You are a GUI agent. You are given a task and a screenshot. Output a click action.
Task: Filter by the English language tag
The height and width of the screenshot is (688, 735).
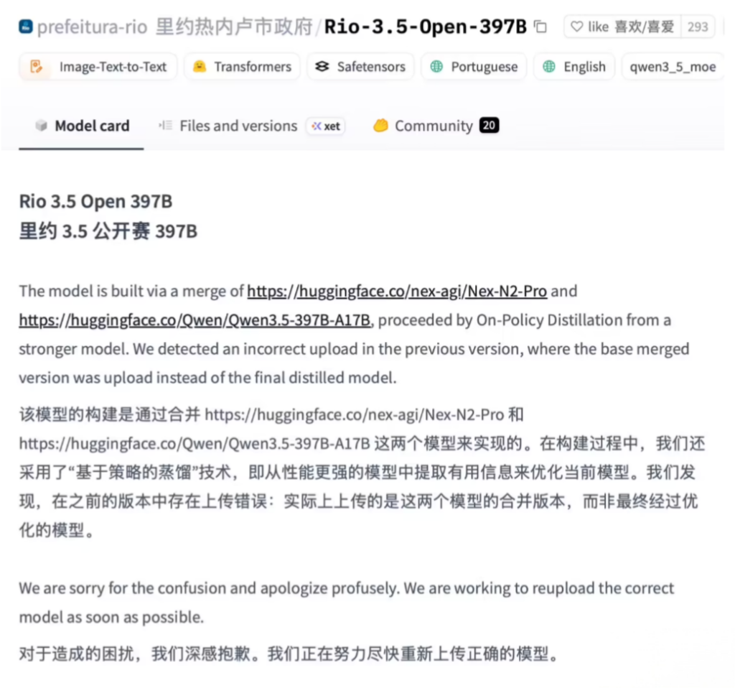point(574,67)
